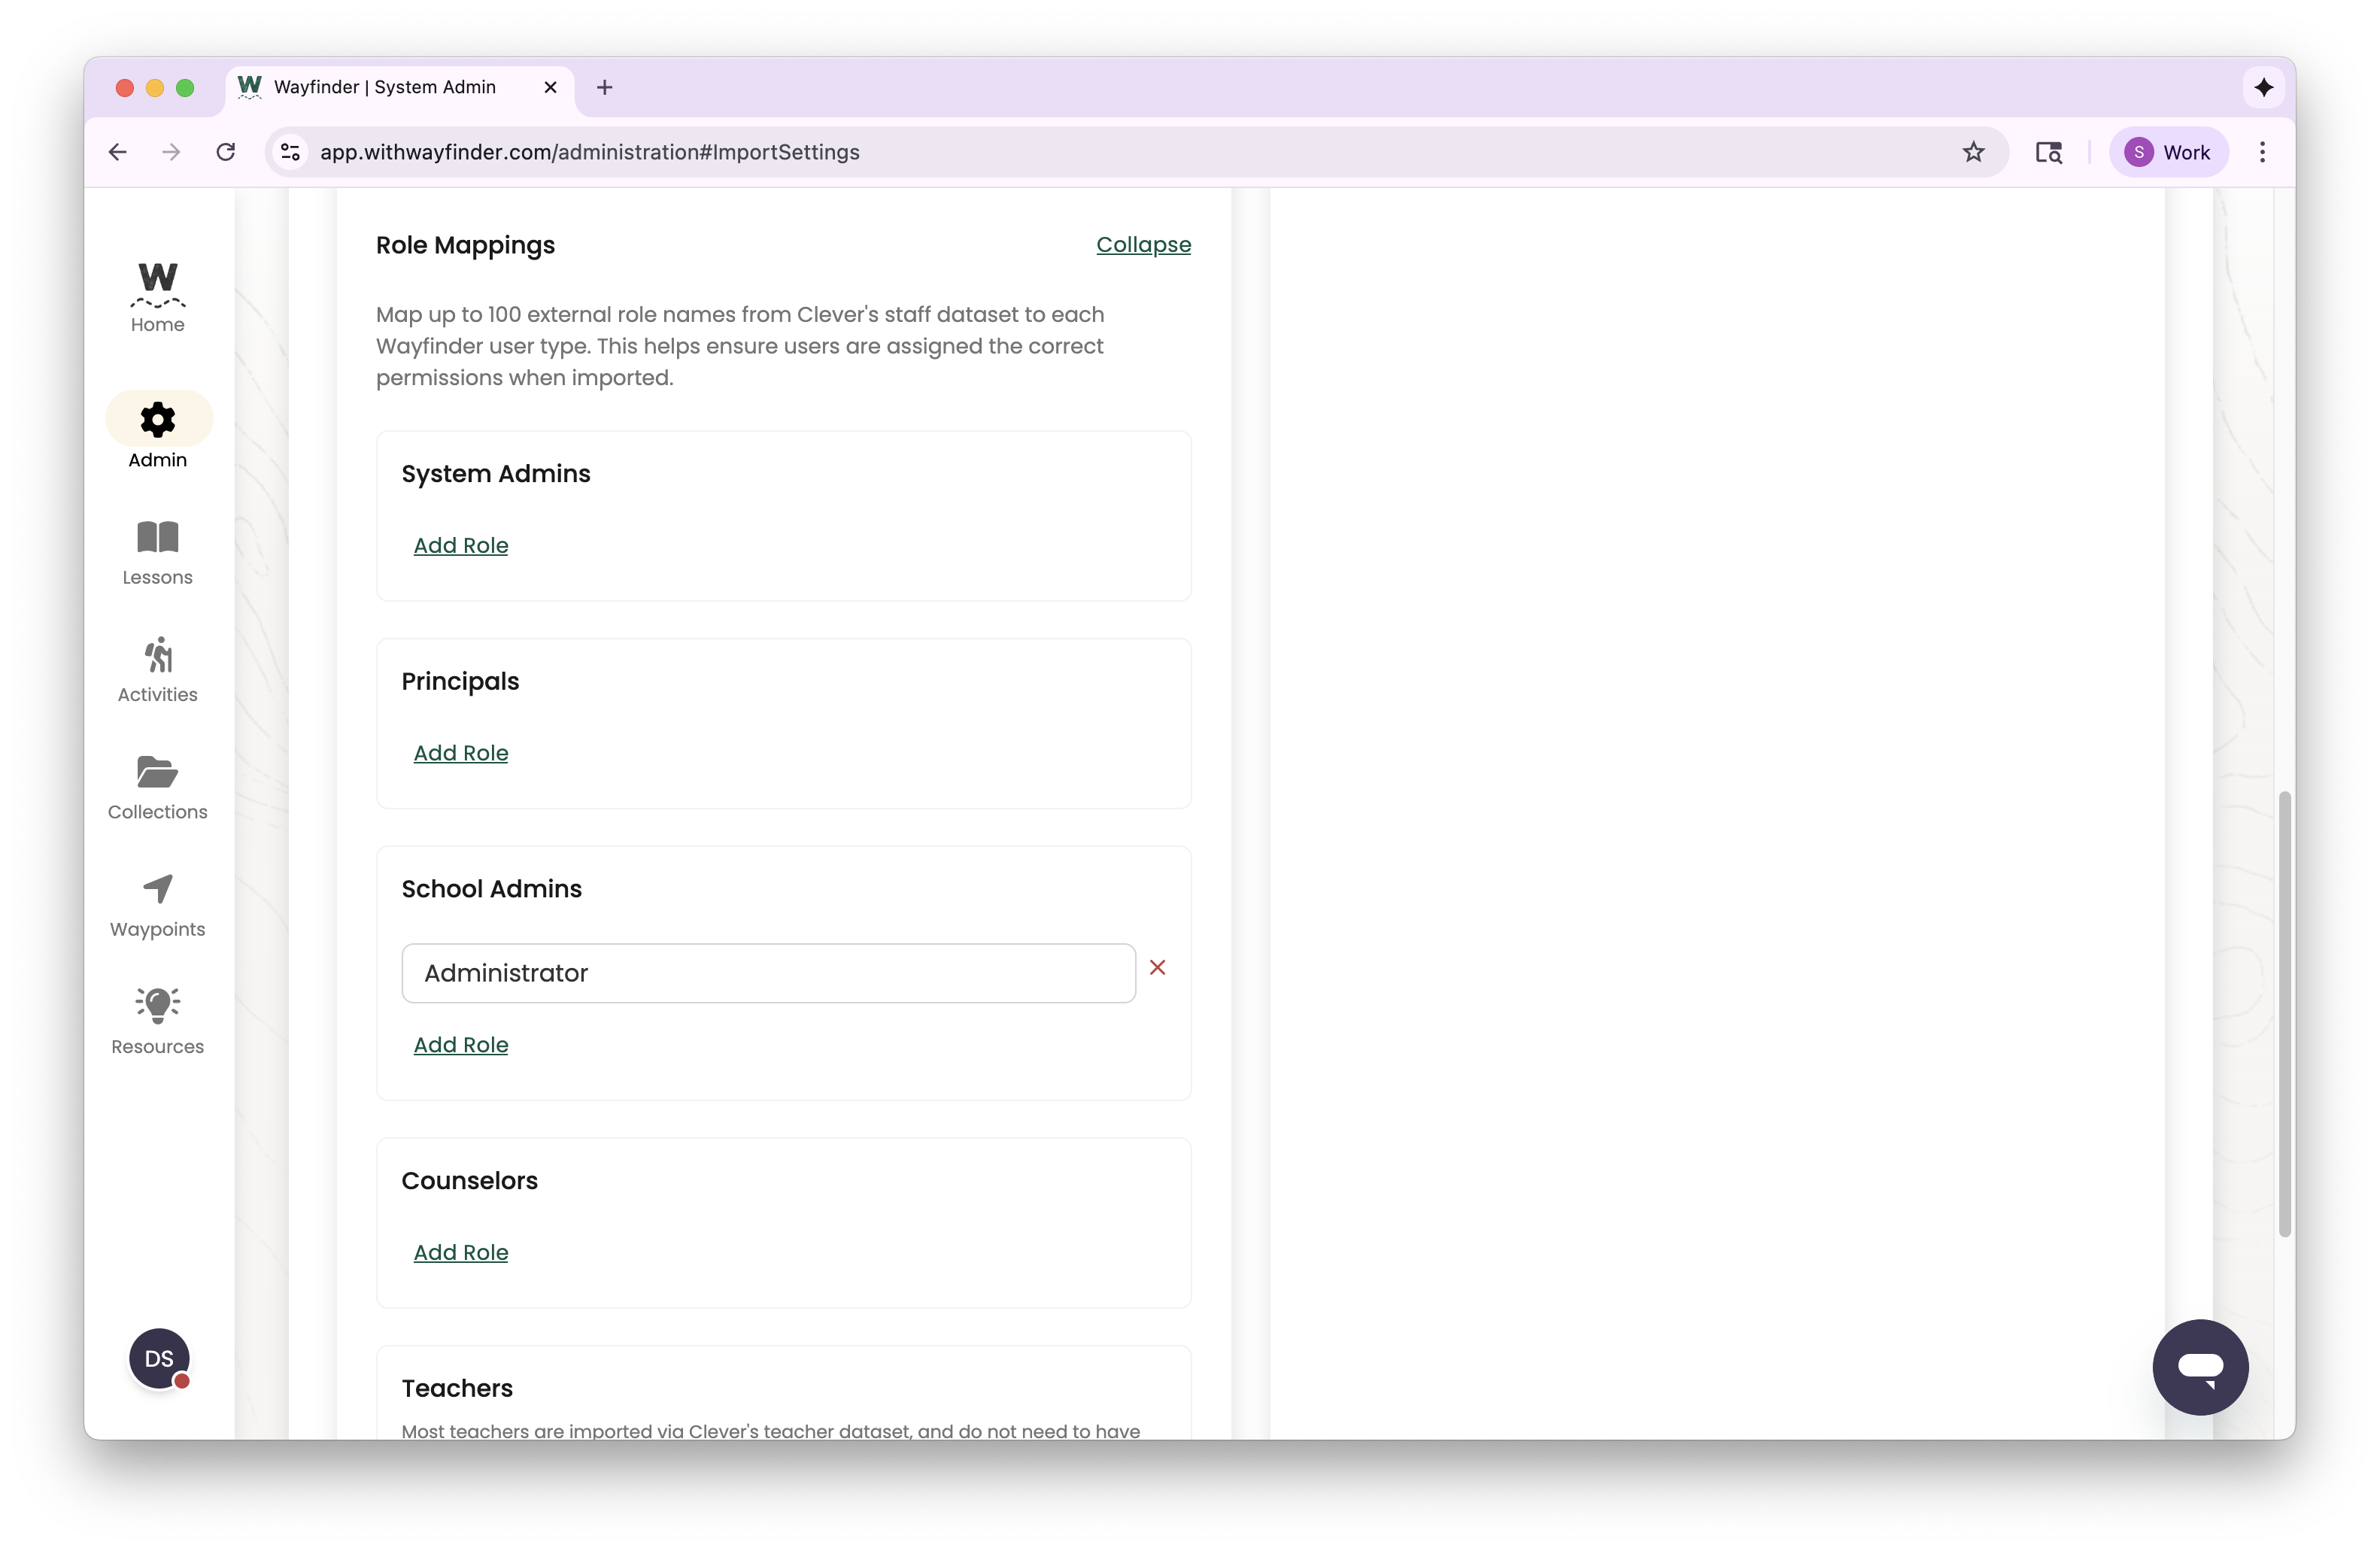
Task: Collapse the Role Mappings section
Action: tap(1143, 245)
